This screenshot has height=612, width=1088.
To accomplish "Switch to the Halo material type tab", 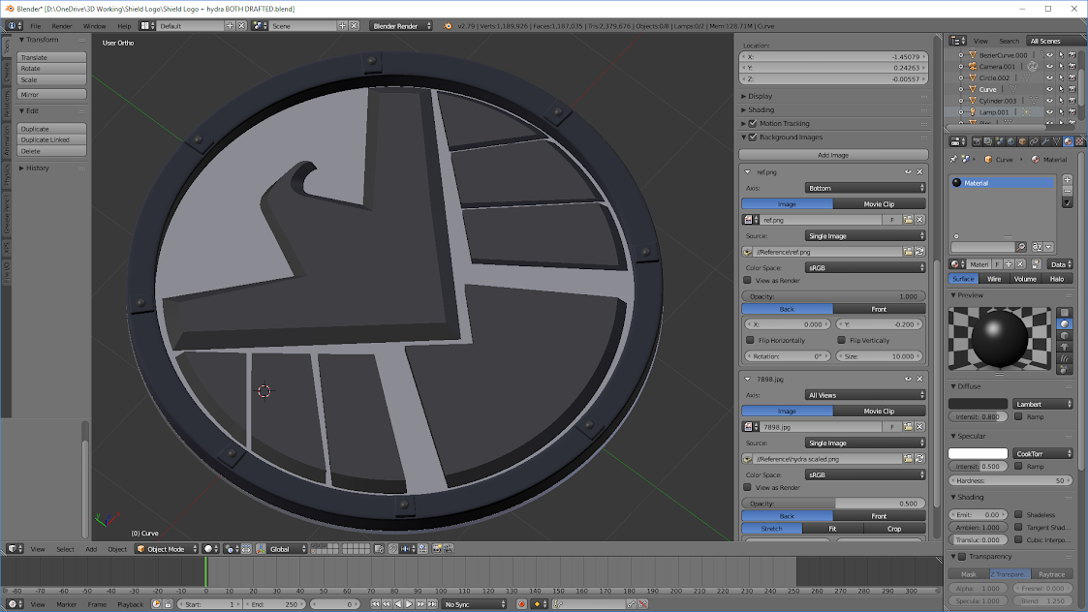I will pos(1057,279).
